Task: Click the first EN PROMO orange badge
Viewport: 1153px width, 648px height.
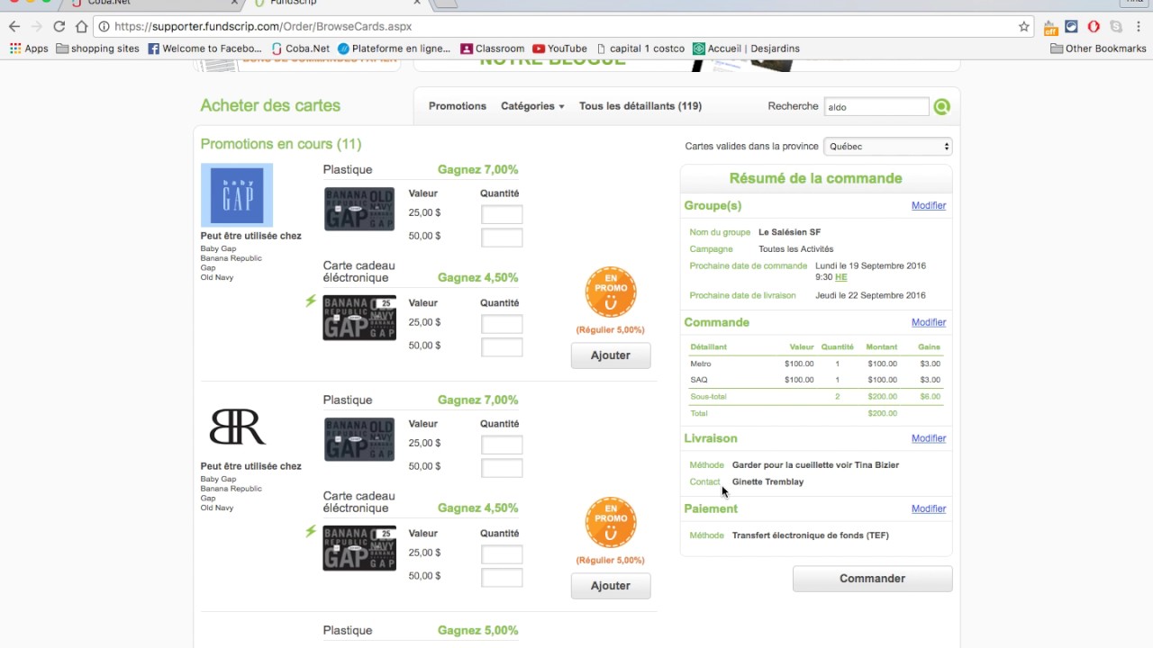Action: (x=611, y=292)
